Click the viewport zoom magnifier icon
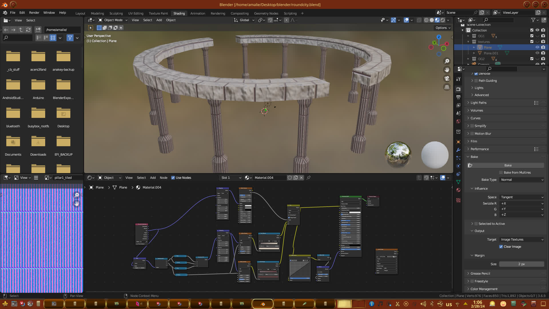 pyautogui.click(x=447, y=61)
